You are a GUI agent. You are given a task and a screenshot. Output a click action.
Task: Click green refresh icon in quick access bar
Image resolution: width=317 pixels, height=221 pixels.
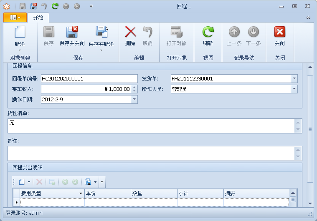55,6
